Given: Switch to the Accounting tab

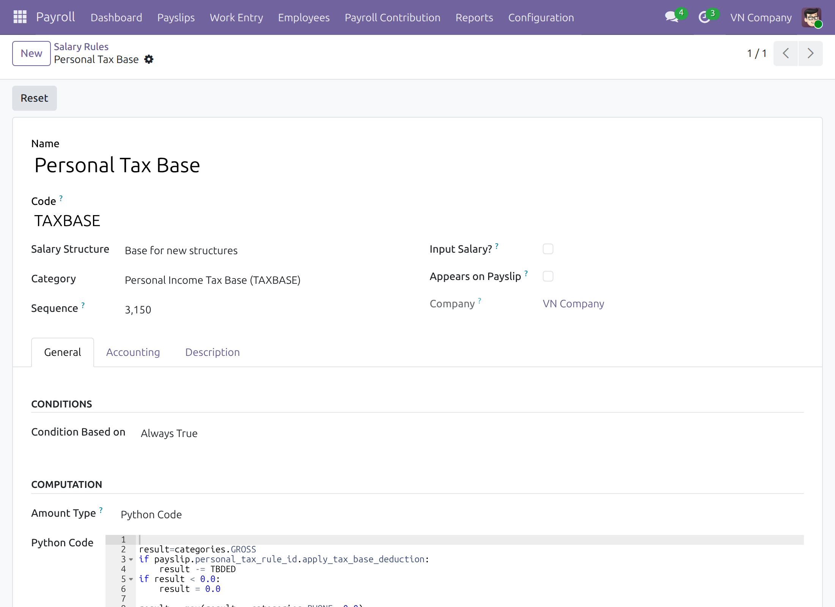Looking at the screenshot, I should (133, 352).
